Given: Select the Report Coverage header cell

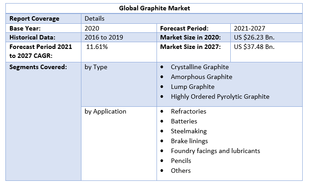Looking at the screenshot, I should (x=34, y=18).
